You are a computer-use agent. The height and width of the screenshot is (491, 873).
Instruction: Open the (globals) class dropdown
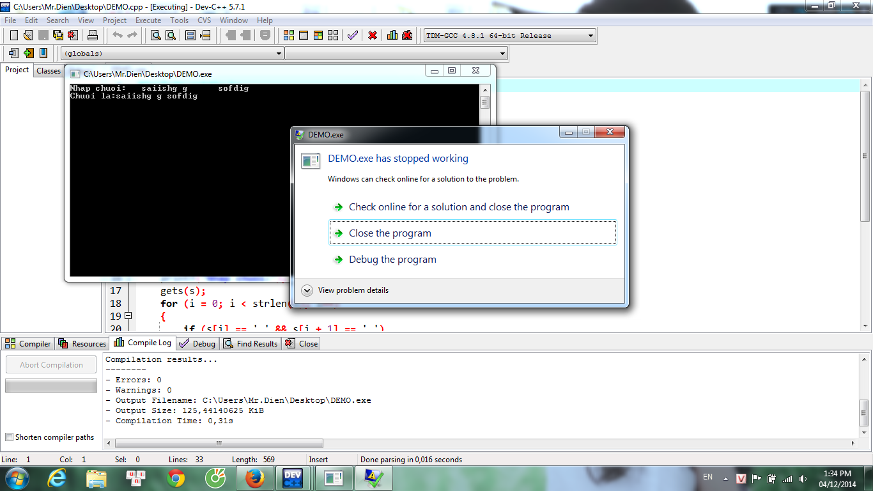pos(172,53)
